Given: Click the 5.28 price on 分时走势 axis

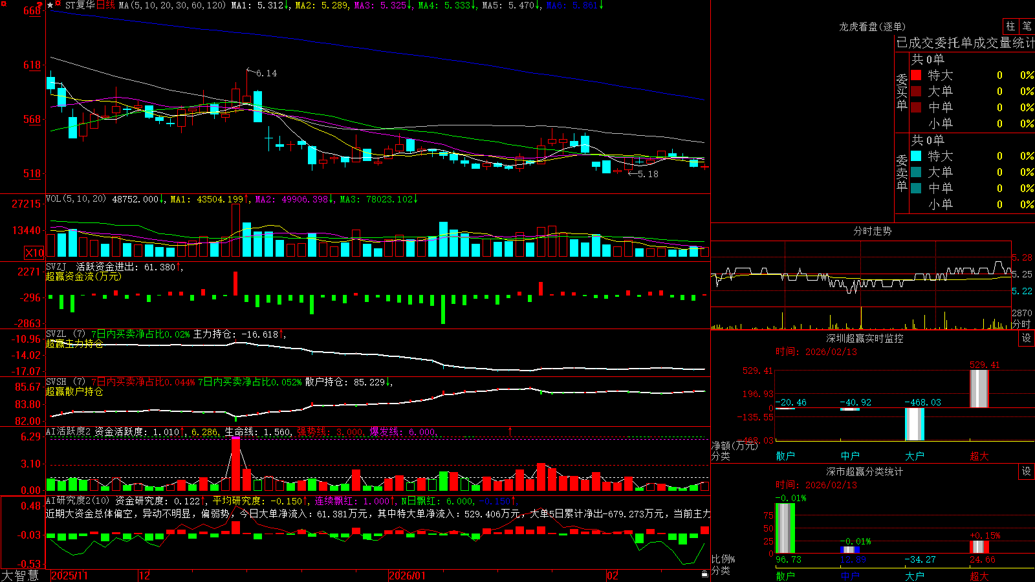Looking at the screenshot, I should tap(1023, 257).
